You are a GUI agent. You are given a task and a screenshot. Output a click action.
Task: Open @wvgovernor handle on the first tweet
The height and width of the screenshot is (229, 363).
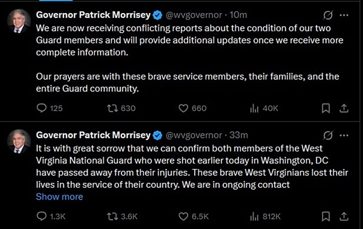tap(194, 15)
